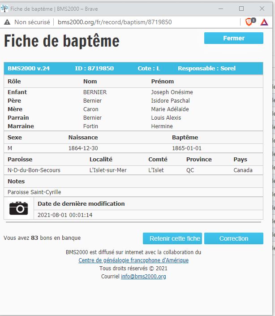The image size is (275, 316).
Task: Open the Correction form button
Action: pyautogui.click(x=233, y=238)
